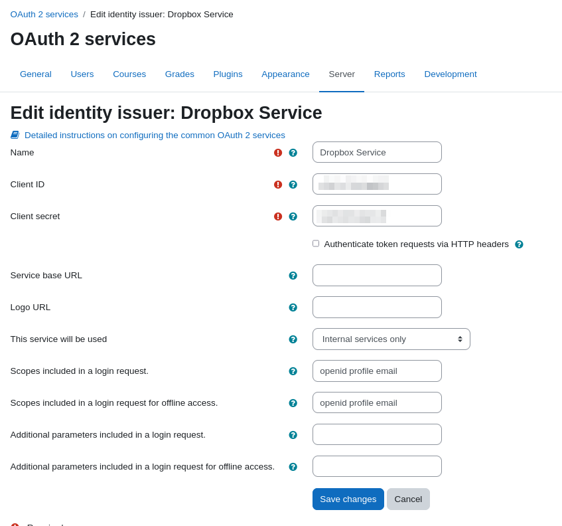The image size is (562, 526).
Task: Open help for login request offline access scopes
Action: (293, 403)
